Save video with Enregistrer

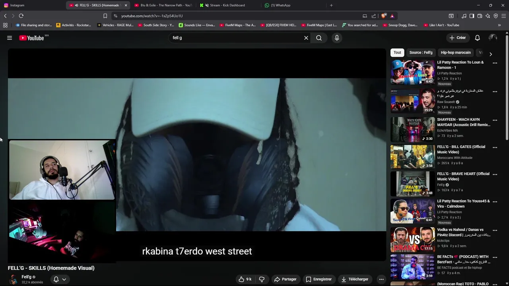[x=319, y=279]
